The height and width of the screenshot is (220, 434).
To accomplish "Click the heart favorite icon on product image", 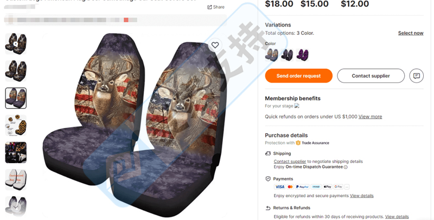I will (215, 45).
